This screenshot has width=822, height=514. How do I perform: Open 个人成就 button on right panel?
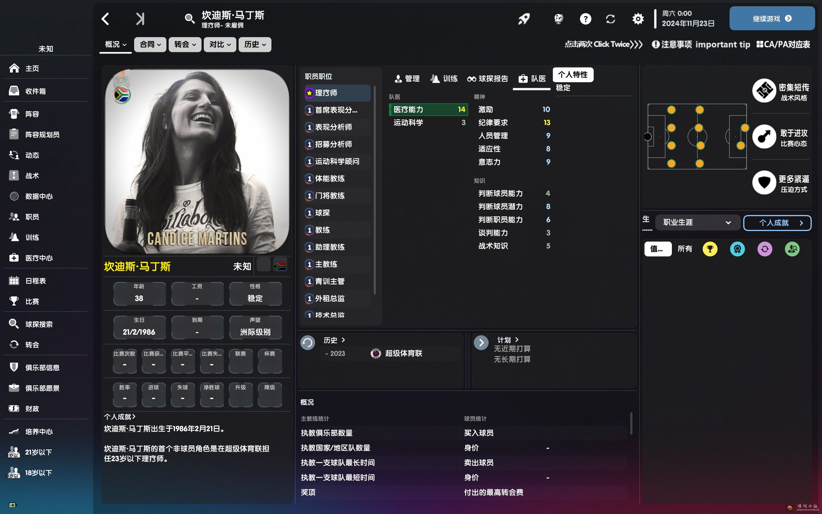click(x=777, y=223)
